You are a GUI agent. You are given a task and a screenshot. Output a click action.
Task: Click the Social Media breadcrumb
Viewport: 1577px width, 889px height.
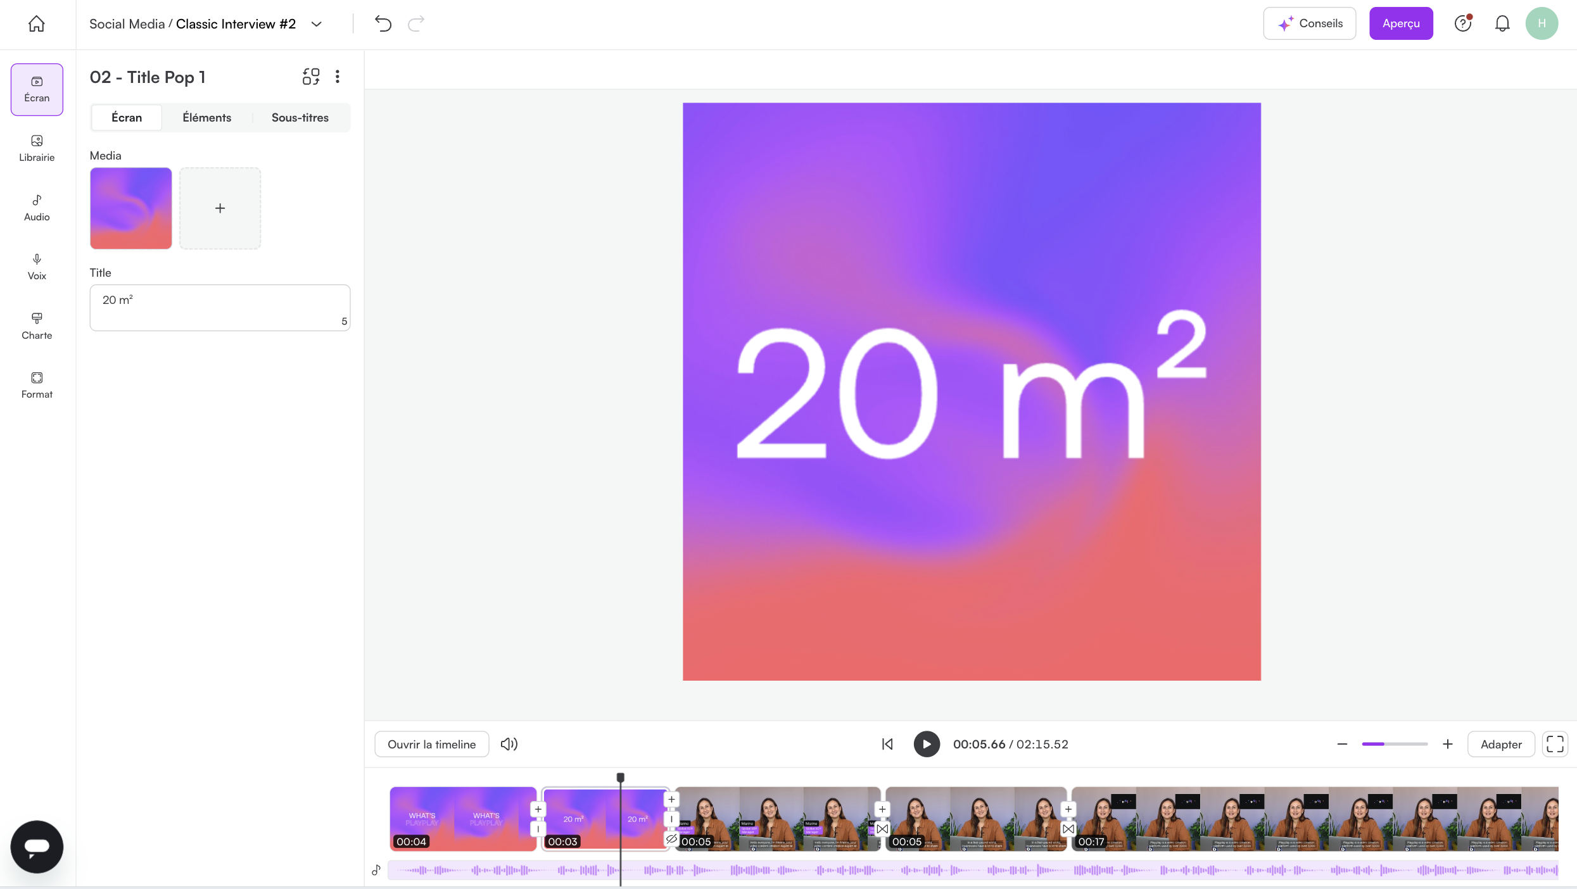click(x=127, y=24)
